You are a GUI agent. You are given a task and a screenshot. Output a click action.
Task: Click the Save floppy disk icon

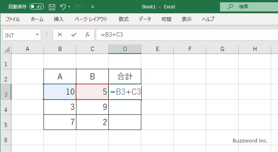[x=52, y=7]
